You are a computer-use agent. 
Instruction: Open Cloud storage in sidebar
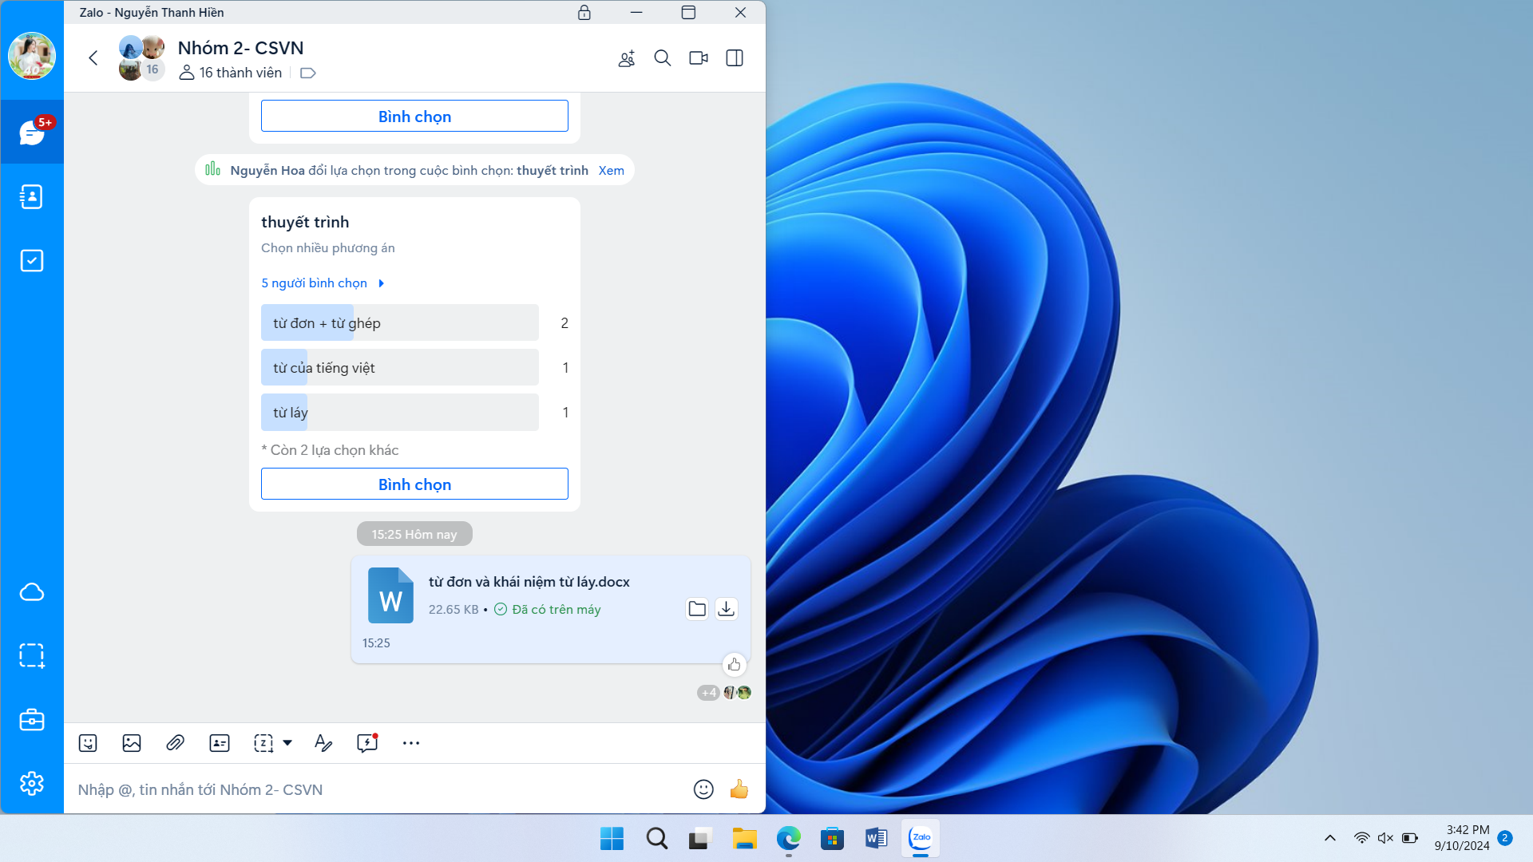coord(31,591)
